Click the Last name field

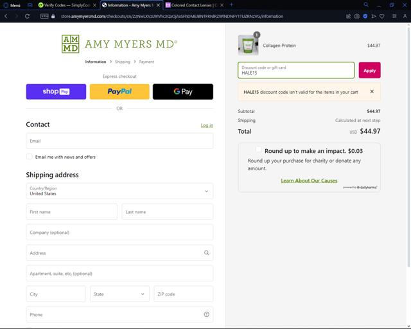(168, 211)
